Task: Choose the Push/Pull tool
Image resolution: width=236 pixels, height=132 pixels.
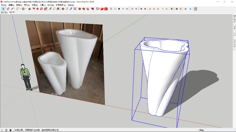Action: (x=30, y=9)
